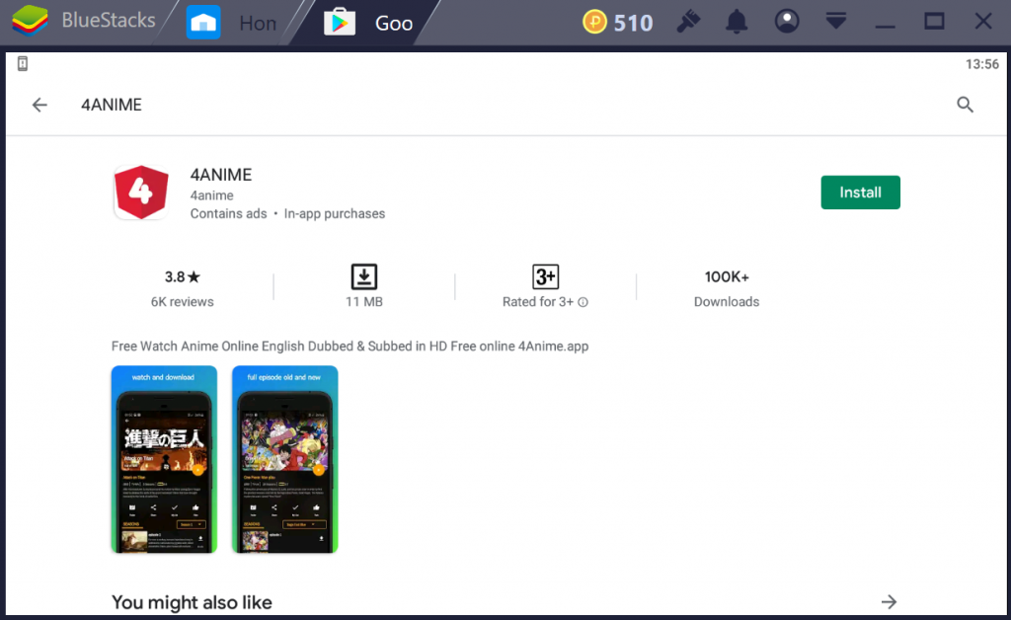Click the 11 MB download size icon
The height and width of the screenshot is (620, 1011).
click(x=364, y=277)
